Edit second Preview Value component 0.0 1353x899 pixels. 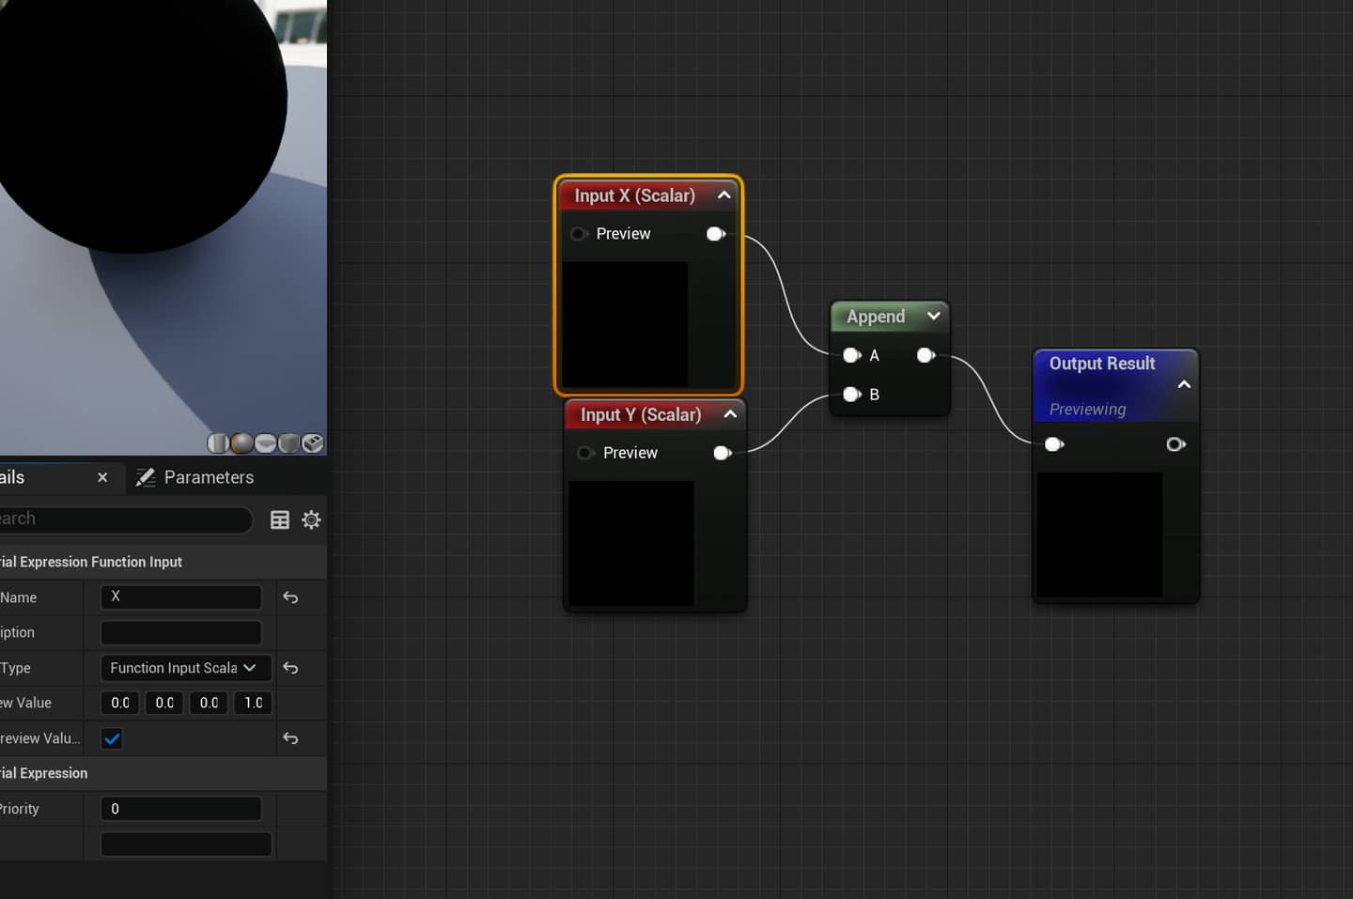coord(164,703)
